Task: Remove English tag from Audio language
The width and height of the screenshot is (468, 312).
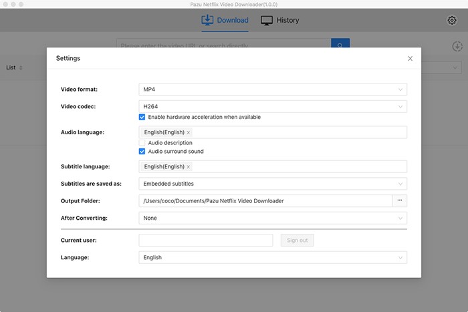Action: pyautogui.click(x=189, y=132)
